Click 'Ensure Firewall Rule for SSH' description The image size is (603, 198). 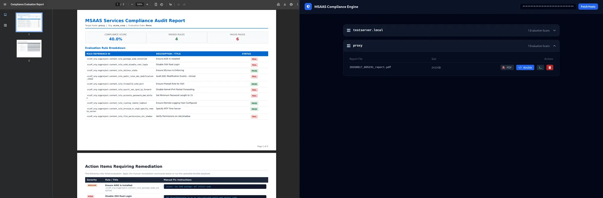[x=170, y=84]
